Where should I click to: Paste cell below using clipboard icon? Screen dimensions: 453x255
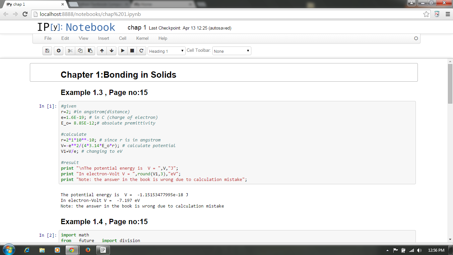[90, 51]
